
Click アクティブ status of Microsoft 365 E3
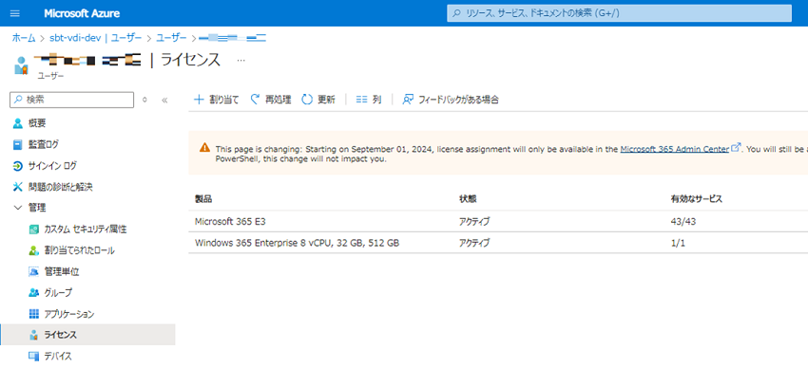click(x=474, y=222)
